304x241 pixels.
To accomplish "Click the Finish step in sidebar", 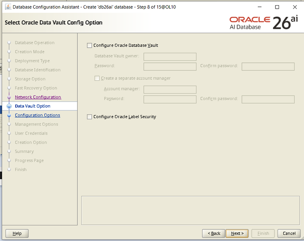I will click(21, 170).
